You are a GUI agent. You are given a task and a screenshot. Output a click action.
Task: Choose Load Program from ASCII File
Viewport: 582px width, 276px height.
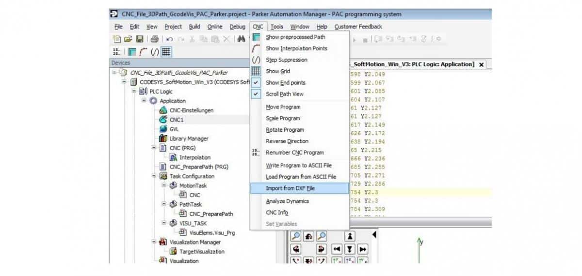300,177
